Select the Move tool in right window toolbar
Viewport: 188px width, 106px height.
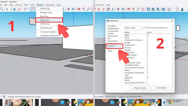click(x=99, y=9)
